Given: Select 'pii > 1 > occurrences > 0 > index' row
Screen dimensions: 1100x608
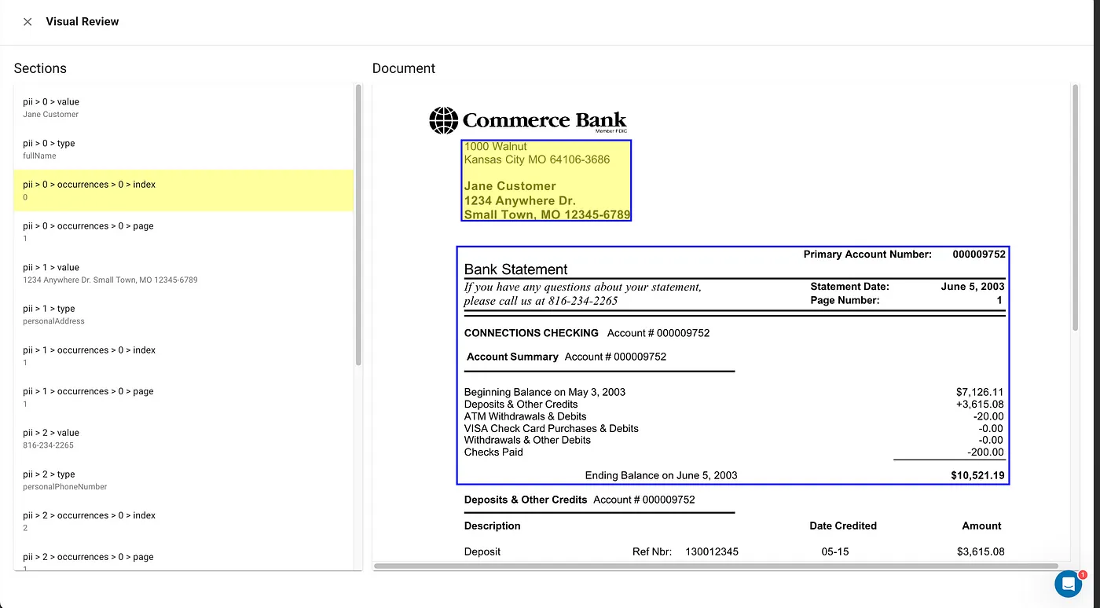Looking at the screenshot, I should (x=184, y=356).
